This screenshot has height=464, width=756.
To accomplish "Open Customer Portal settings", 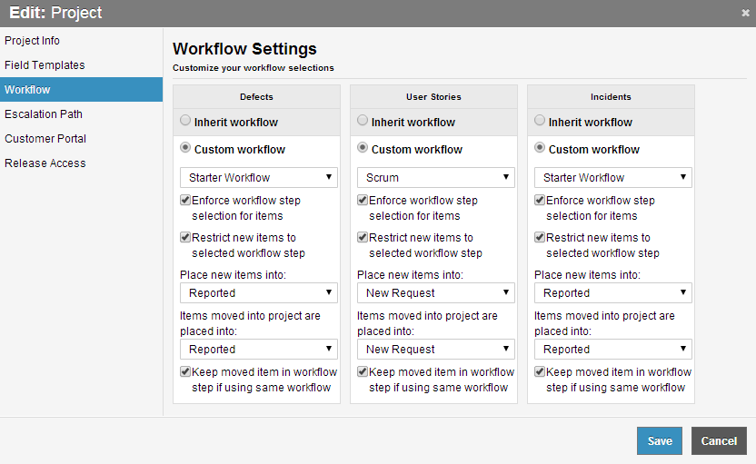I will click(x=45, y=139).
